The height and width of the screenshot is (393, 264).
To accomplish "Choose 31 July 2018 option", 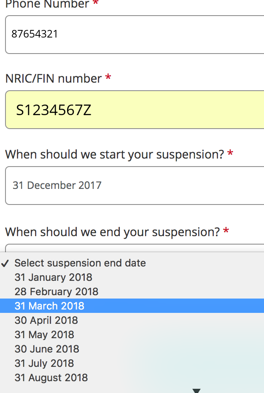I will coord(44,363).
